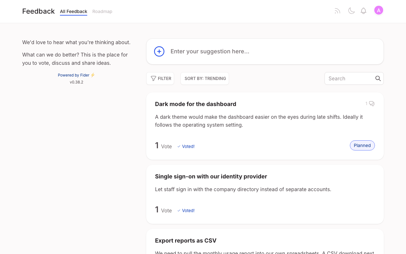Image resolution: width=406 pixels, height=254 pixels.
Task: Open 'Single sign-on with our identity provider' post
Action: pyautogui.click(x=211, y=177)
